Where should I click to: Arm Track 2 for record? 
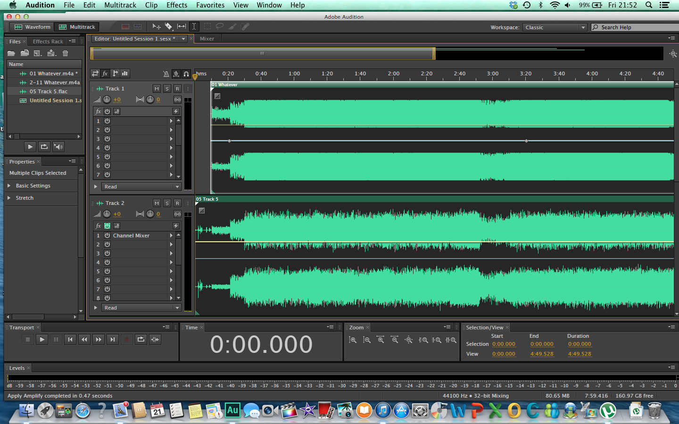(177, 203)
